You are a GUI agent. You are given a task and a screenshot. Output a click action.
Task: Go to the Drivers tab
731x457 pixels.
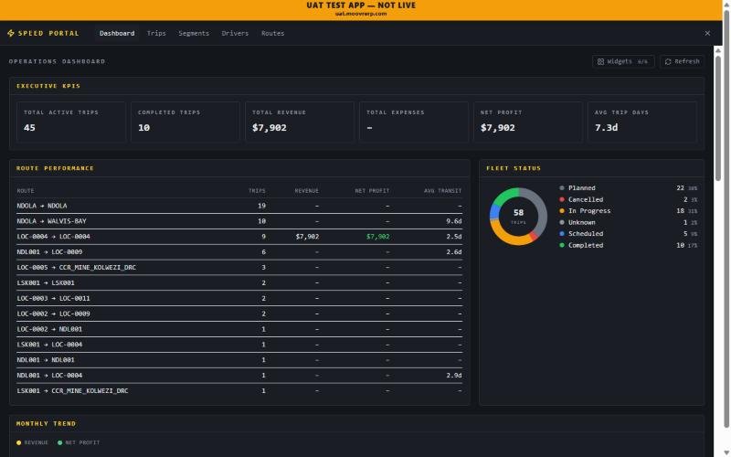coord(235,33)
